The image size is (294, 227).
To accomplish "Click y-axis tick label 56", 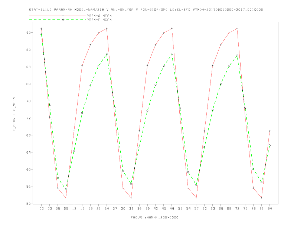I will coord(28,187).
